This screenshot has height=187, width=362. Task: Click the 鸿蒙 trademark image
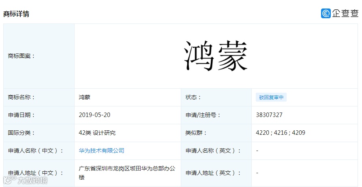(216, 56)
